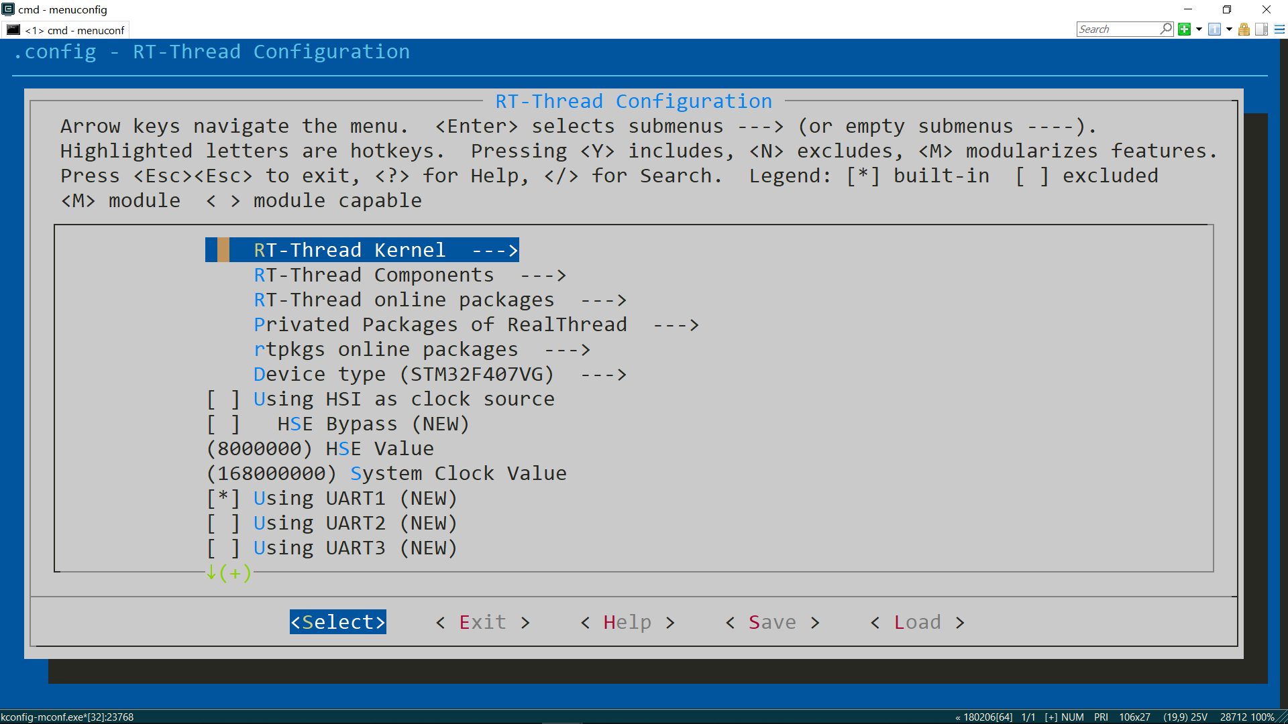Open the new console dropdown arrow
The image size is (1288, 724).
tap(1199, 29)
